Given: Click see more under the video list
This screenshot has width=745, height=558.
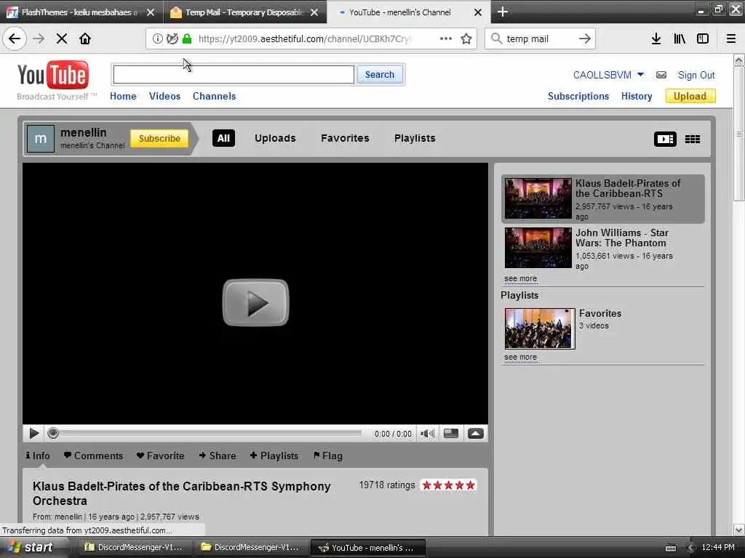Looking at the screenshot, I should (x=521, y=278).
